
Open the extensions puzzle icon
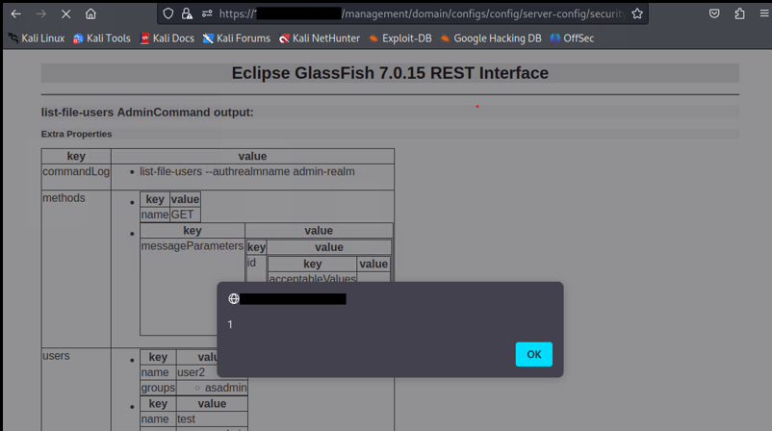point(739,13)
